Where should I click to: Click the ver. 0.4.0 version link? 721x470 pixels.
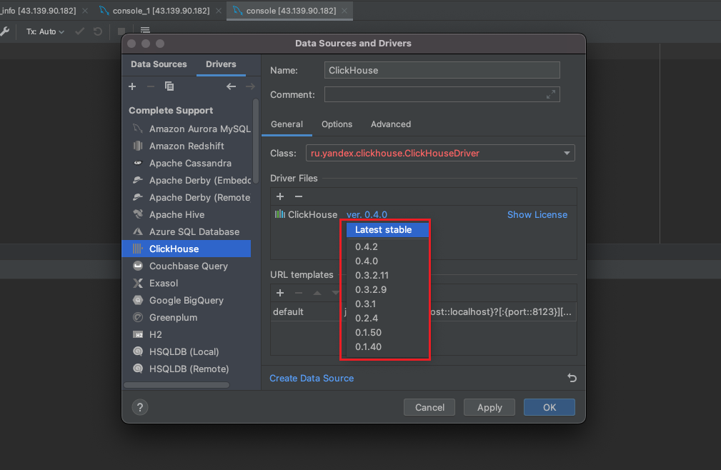click(367, 214)
